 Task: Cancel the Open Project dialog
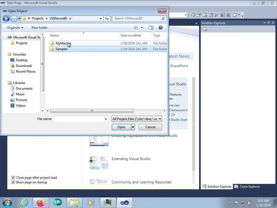click(x=150, y=127)
